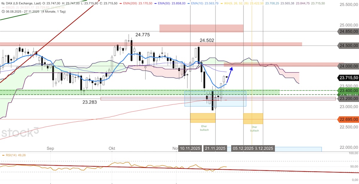Click the 22.695,00 price level tag
This screenshot has height=184, width=359.
pyautogui.click(x=349, y=119)
